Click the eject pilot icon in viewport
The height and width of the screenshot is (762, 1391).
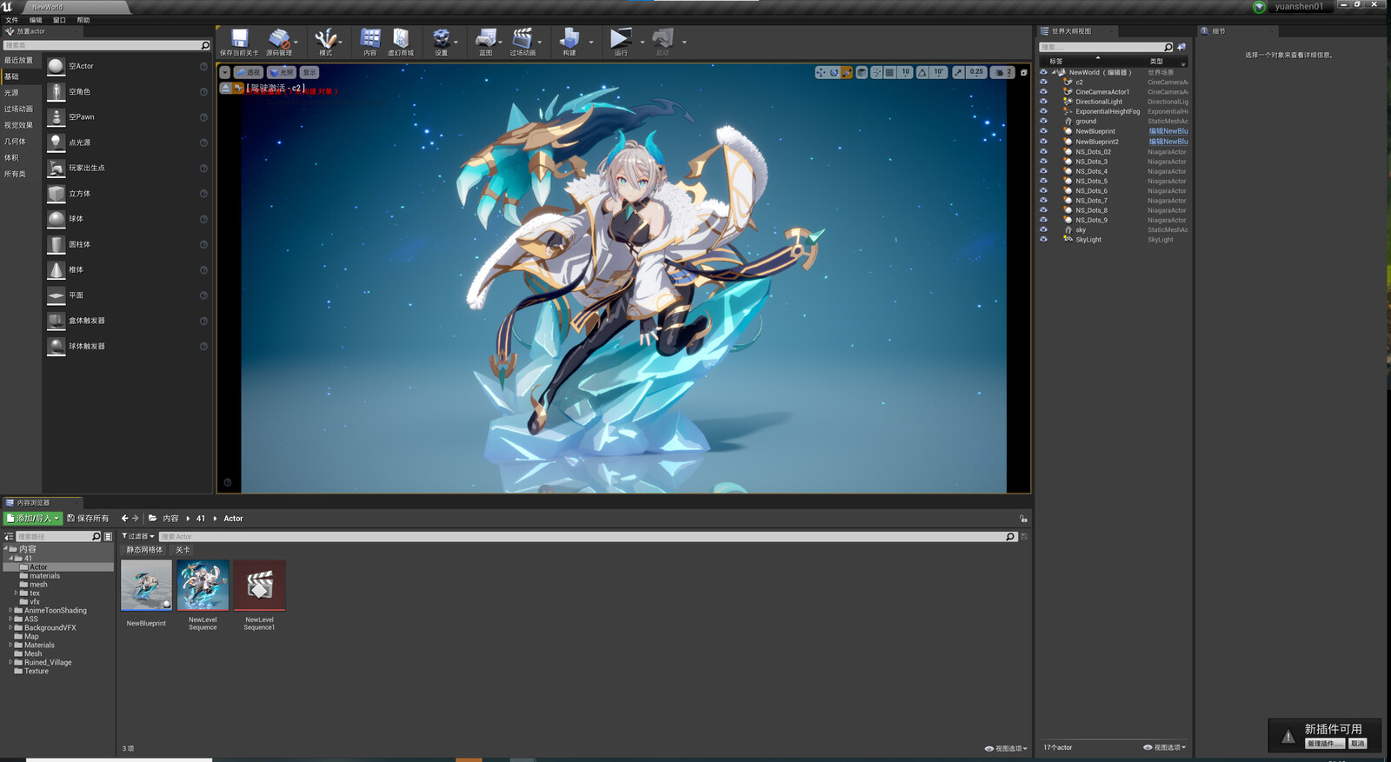pyautogui.click(x=225, y=88)
